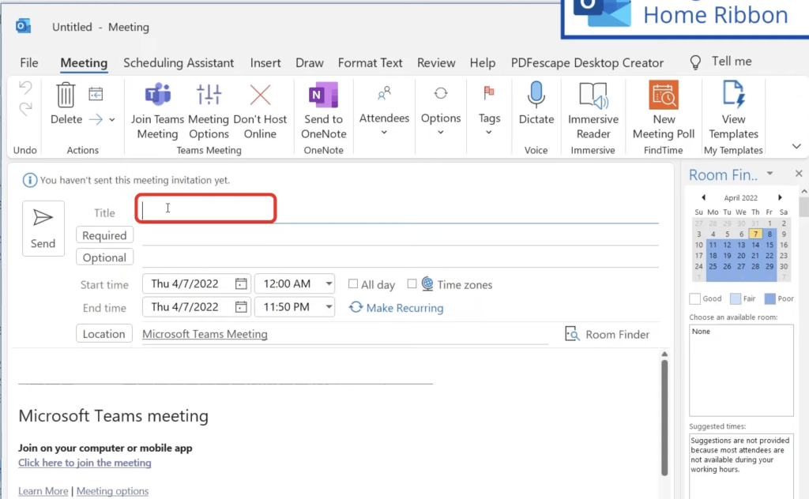
Task: Open the Learn More link
Action: (43, 491)
